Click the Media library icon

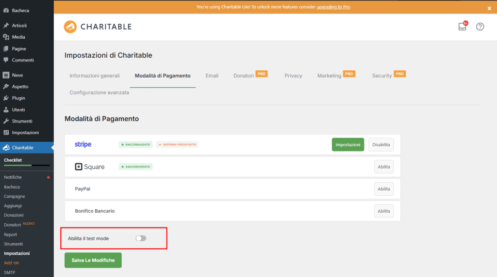tap(6, 37)
